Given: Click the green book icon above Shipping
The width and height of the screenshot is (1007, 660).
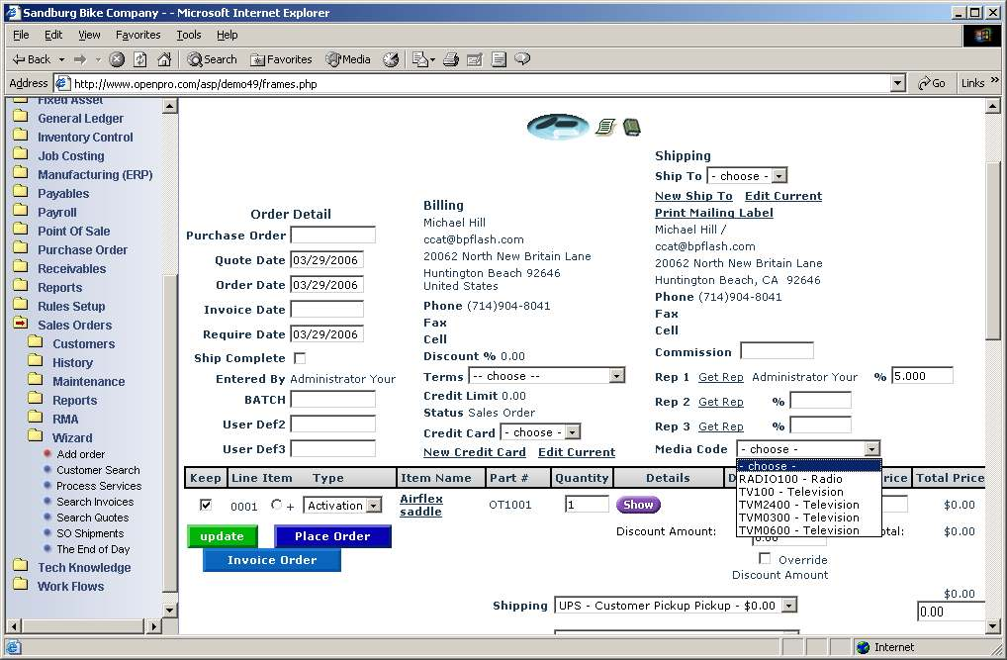Looking at the screenshot, I should tap(632, 127).
